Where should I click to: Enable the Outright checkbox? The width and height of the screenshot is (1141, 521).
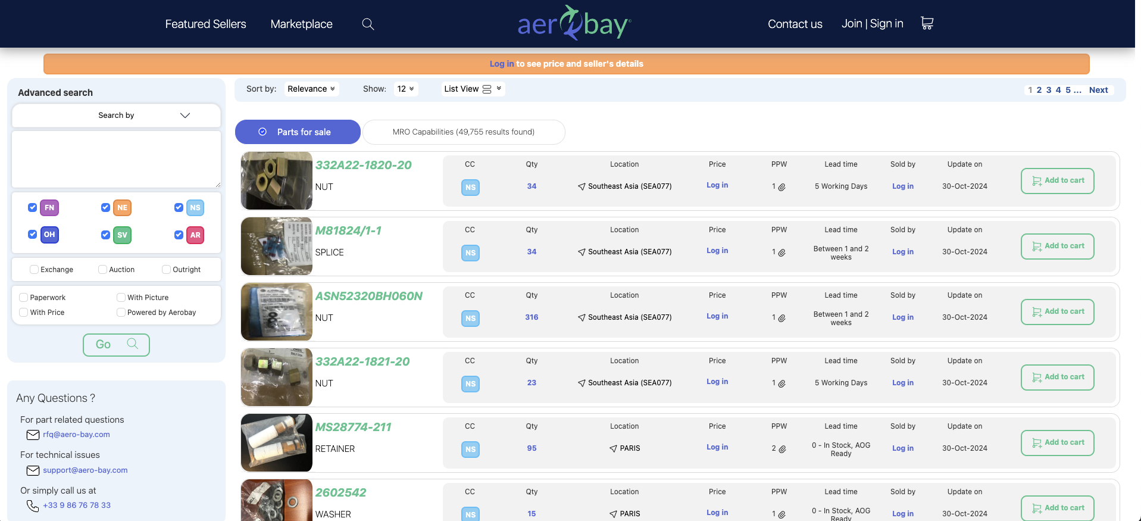click(166, 269)
